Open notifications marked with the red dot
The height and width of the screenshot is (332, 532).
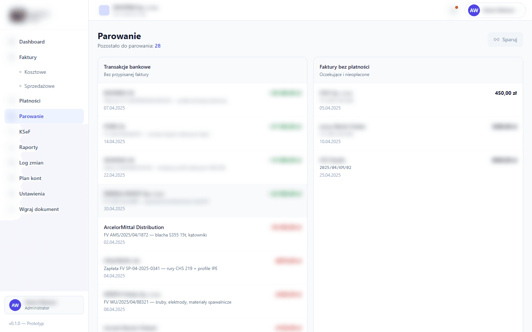tap(454, 10)
